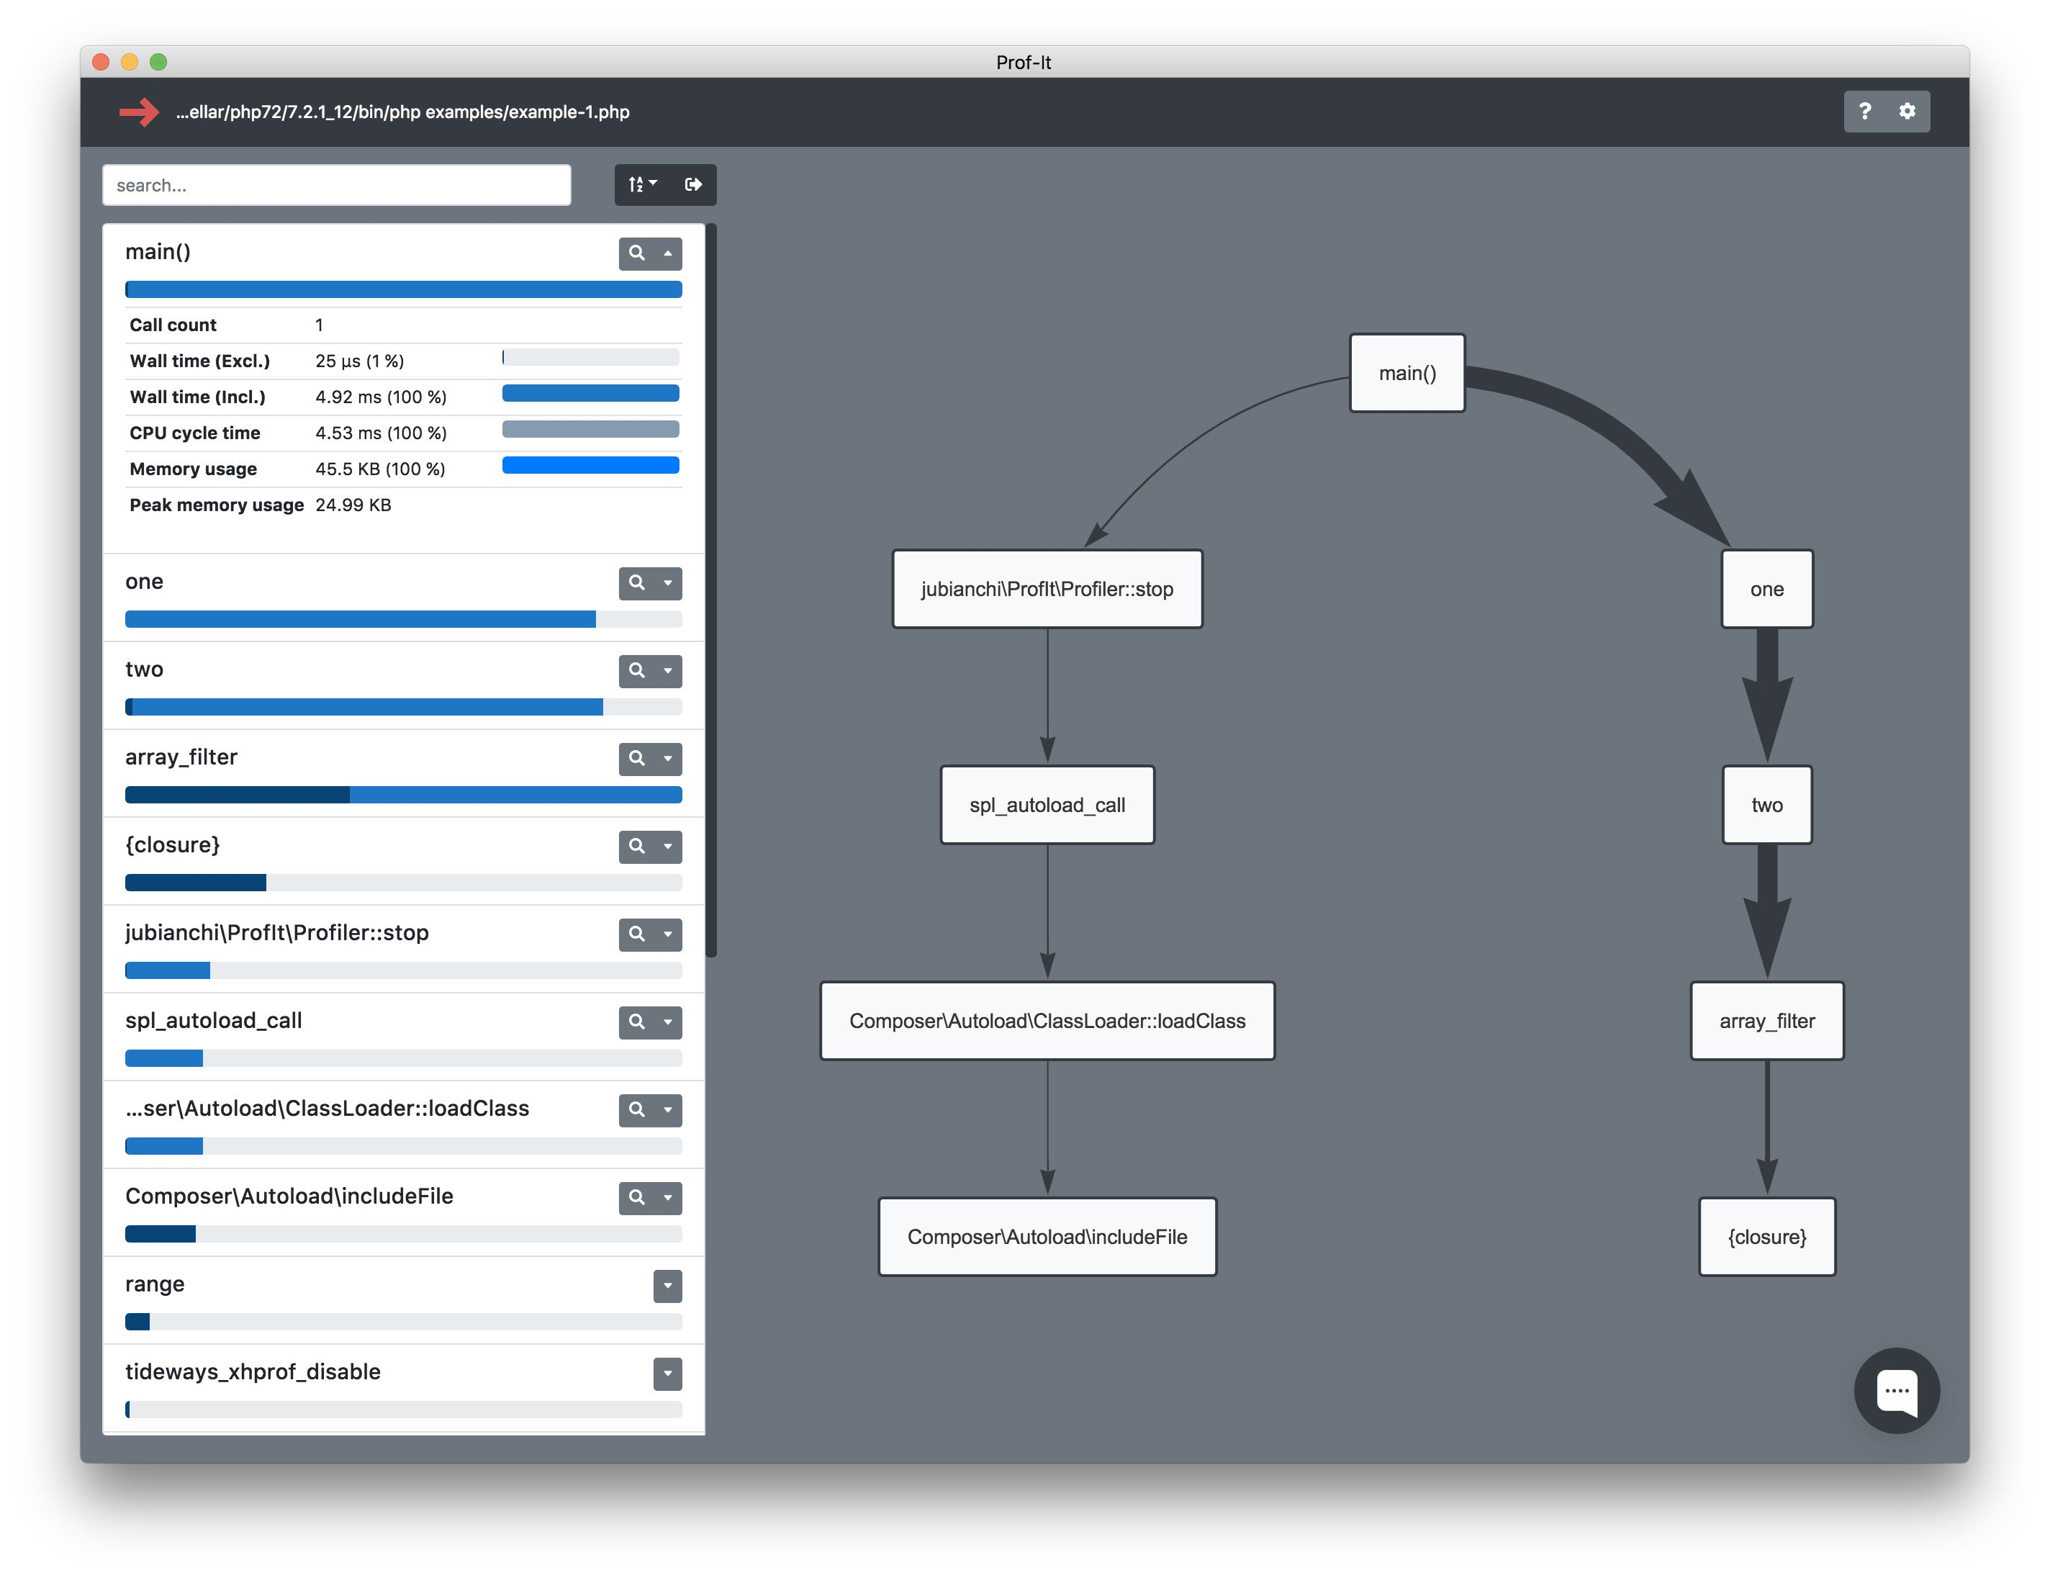Screen dimensions: 2050x1578
Task: Click the export icon next to sort
Action: 692,184
